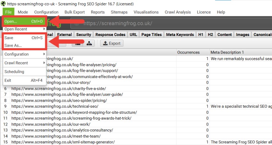Click 'The Screaming Frog SEO Spider' description cell

click(241, 142)
